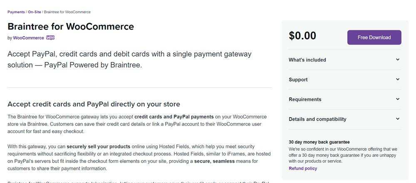Click the chevron arrow beside What's included

pyautogui.click(x=398, y=59)
